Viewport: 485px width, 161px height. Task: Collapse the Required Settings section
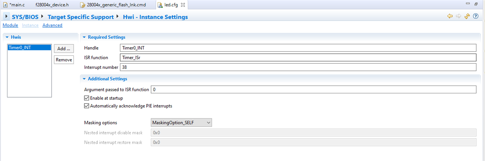coord(84,37)
